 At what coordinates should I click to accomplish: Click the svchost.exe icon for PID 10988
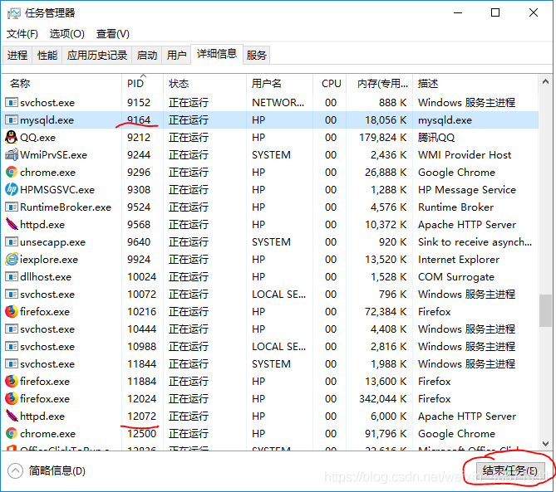pyautogui.click(x=12, y=346)
